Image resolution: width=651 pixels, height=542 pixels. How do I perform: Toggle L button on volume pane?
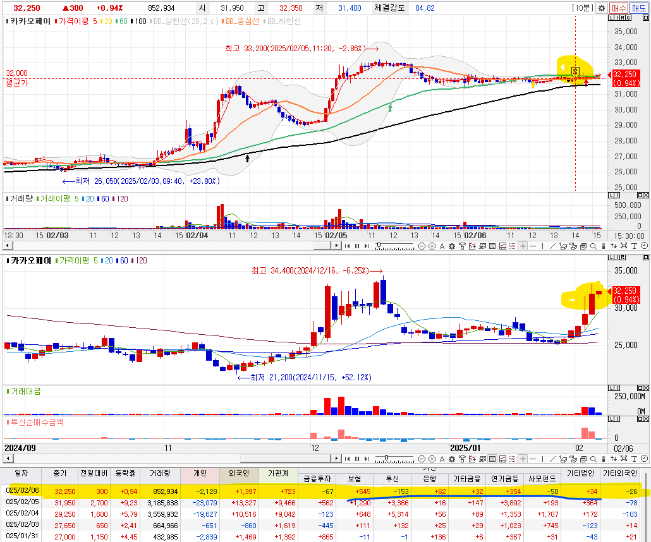[611, 195]
